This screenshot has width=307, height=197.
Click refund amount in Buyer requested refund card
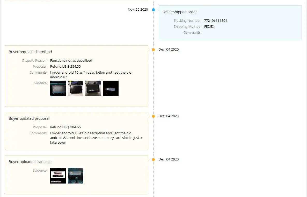click(x=65, y=67)
